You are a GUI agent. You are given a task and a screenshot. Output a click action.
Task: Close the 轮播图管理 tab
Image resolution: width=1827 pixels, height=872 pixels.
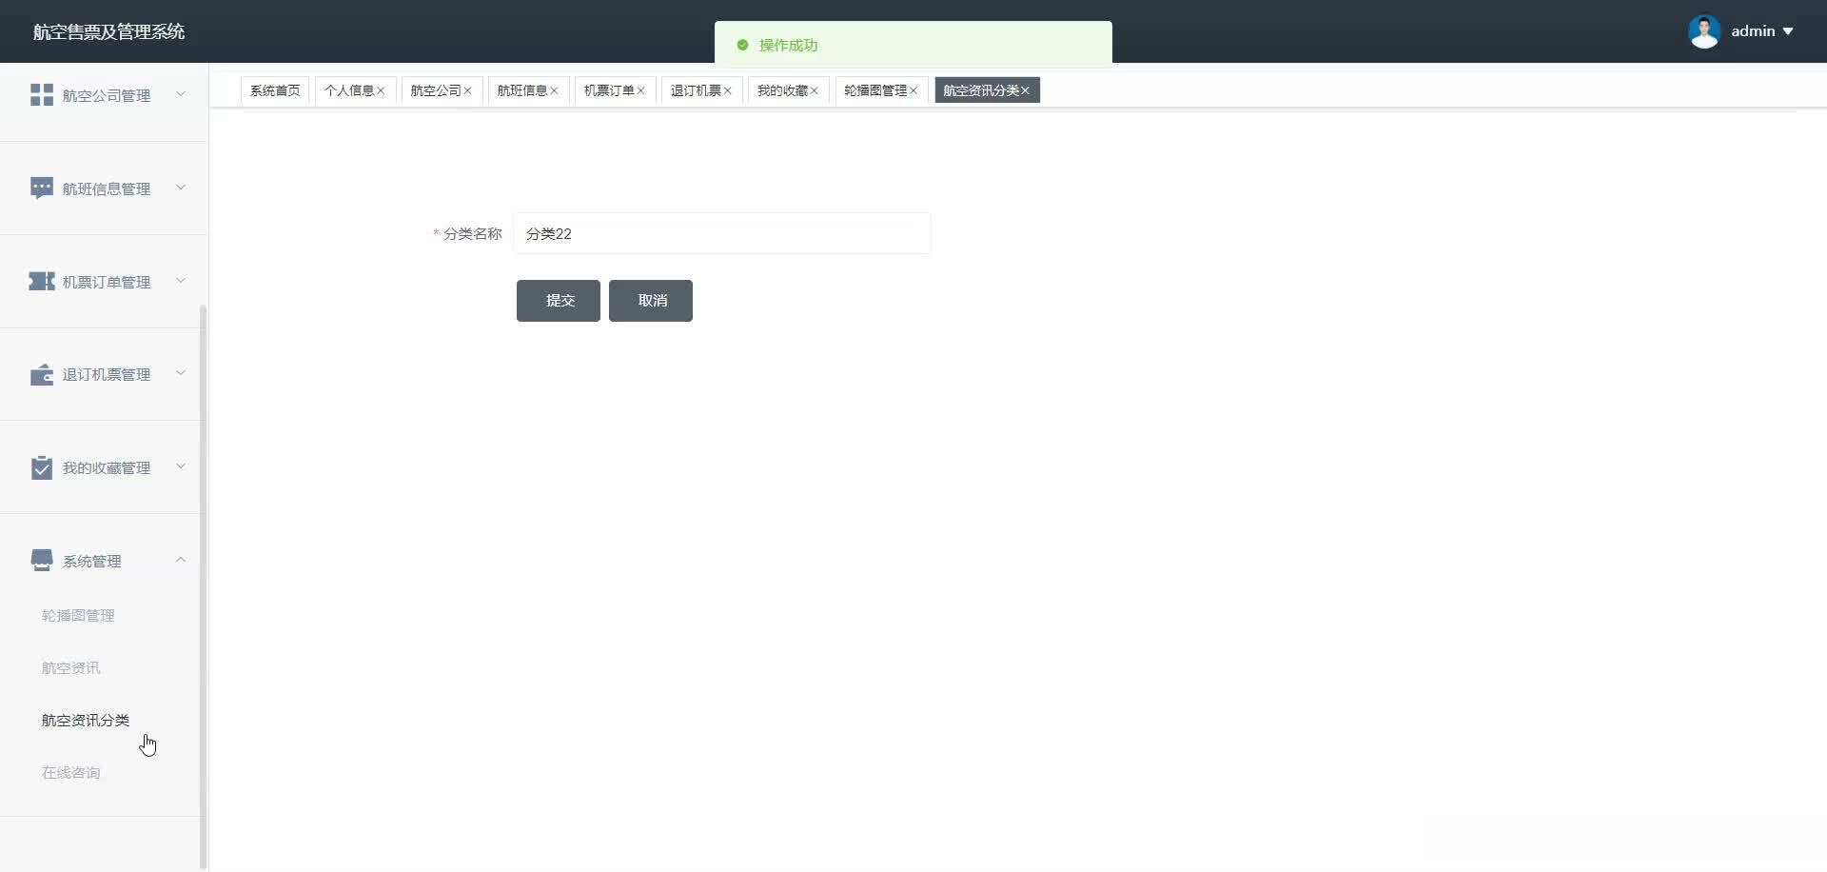click(913, 90)
